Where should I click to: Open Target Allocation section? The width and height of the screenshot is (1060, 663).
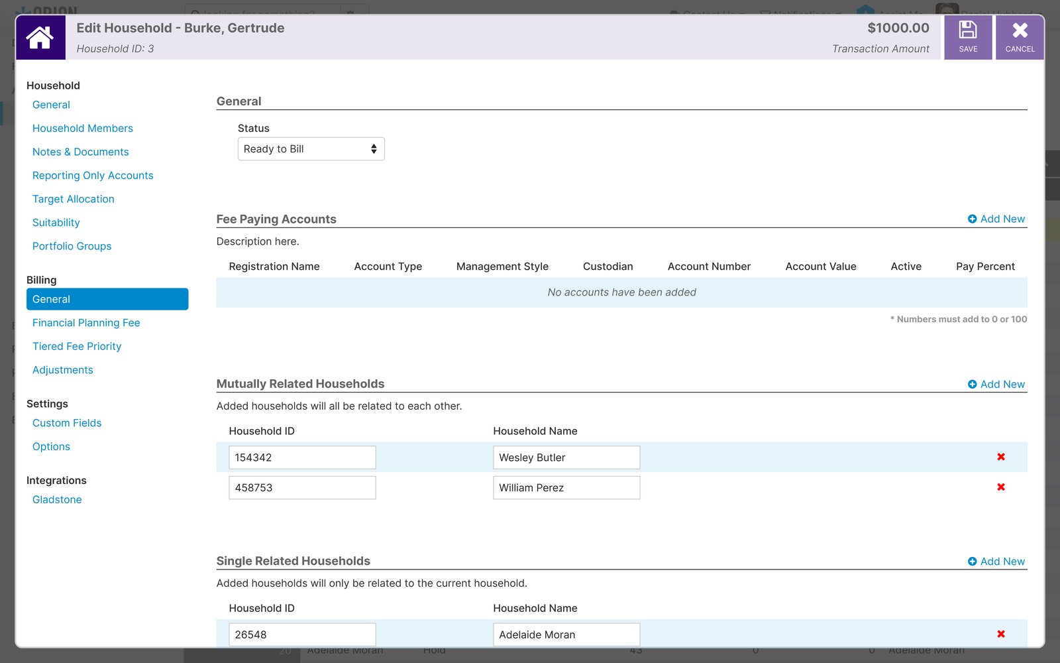(x=74, y=199)
